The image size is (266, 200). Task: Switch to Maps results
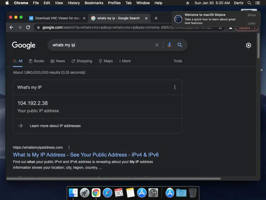106,61
